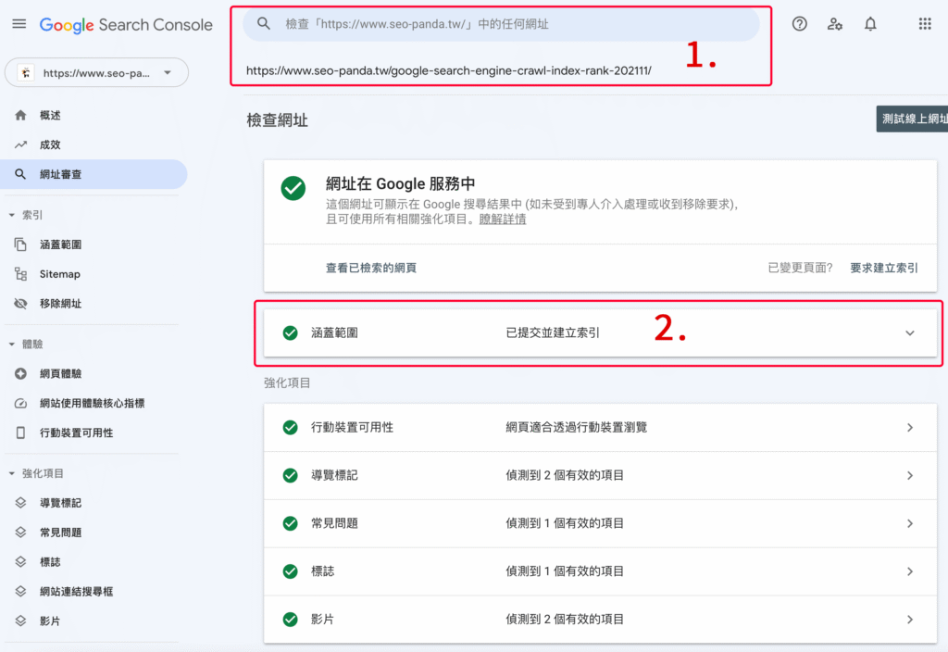Click the phone icon beside 行動裝置可用性
This screenshot has width=948, height=652.
[x=20, y=433]
